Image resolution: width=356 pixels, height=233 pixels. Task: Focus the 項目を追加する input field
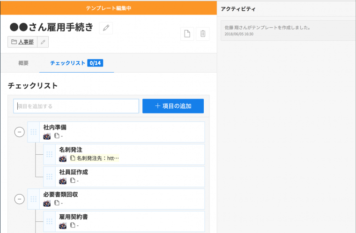pyautogui.click(x=76, y=106)
